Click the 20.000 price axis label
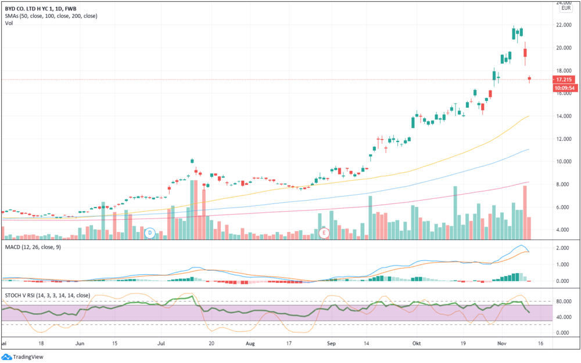 pyautogui.click(x=564, y=48)
